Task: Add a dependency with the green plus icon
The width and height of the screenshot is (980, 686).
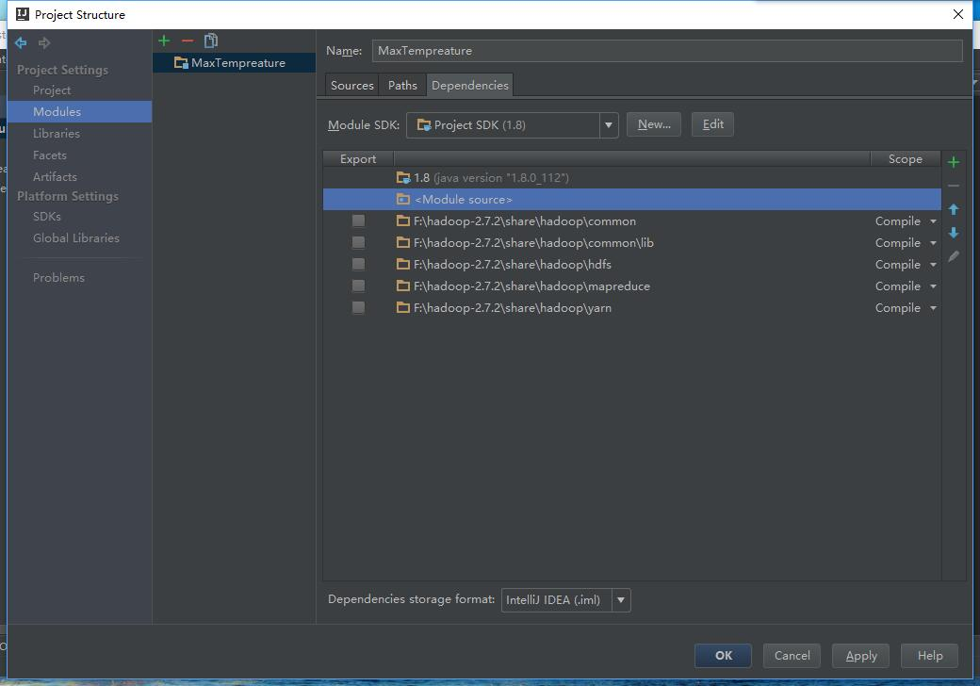Action: click(954, 162)
